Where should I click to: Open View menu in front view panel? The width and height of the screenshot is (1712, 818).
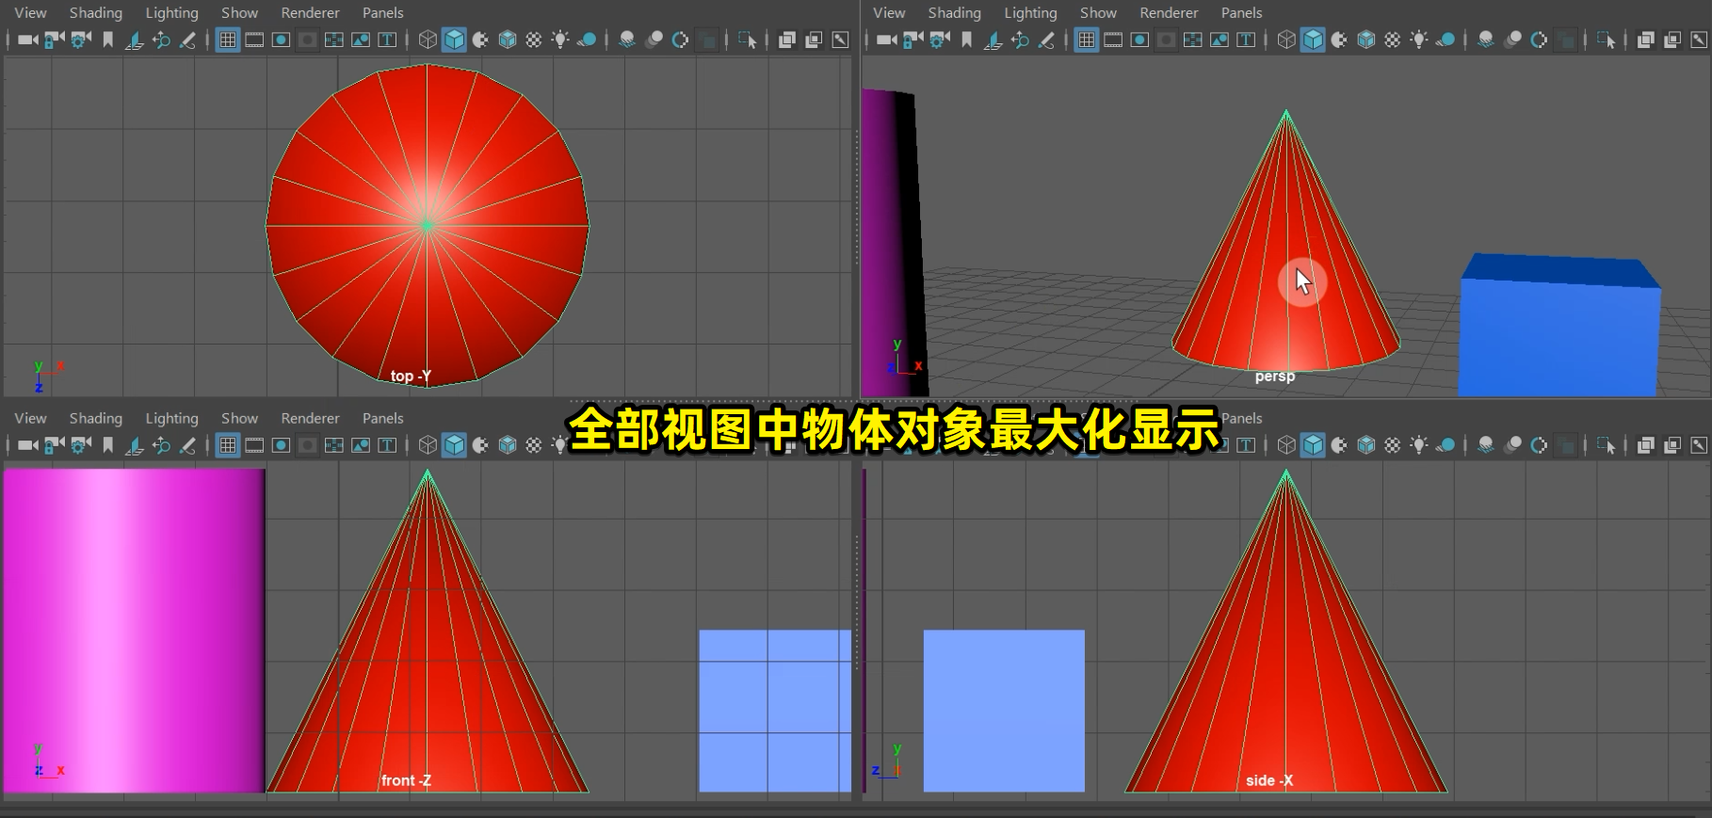pyautogui.click(x=30, y=418)
